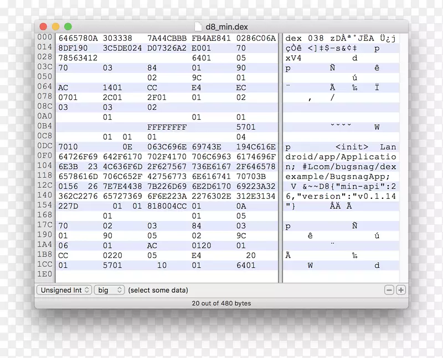Screen dimensions: 443x358
Task: Add data inspector row with plus button
Action: (401, 290)
